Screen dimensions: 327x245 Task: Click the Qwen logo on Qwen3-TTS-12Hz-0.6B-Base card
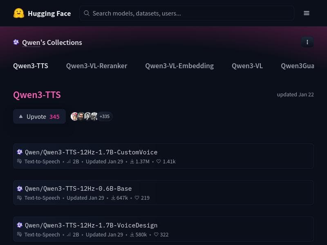point(20,188)
